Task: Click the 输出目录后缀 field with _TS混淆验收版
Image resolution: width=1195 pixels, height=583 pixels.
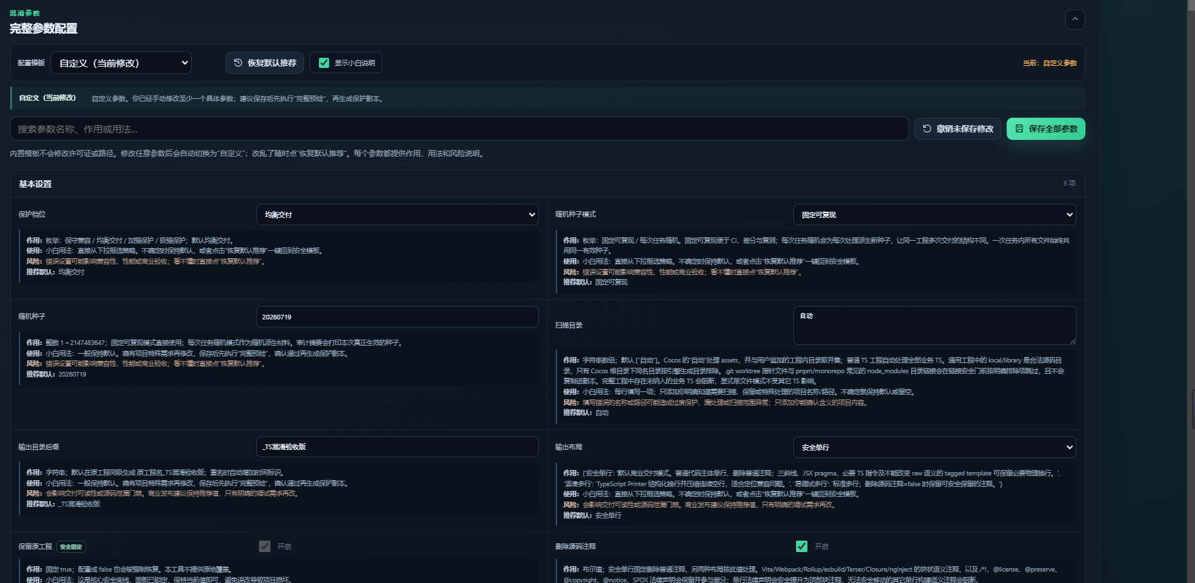Action: (x=397, y=446)
